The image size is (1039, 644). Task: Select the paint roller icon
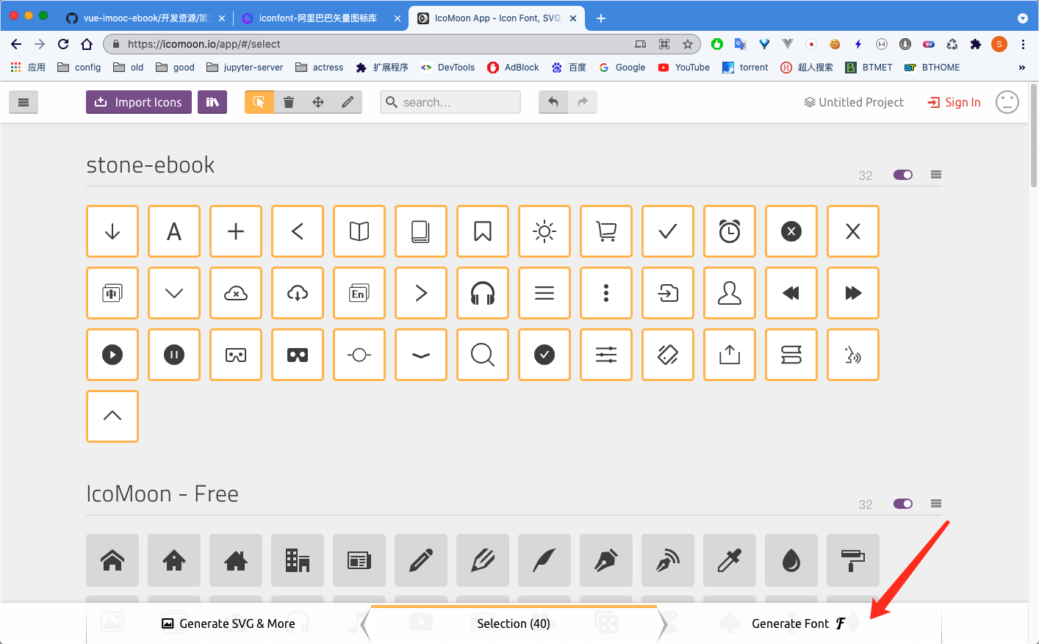point(853,560)
